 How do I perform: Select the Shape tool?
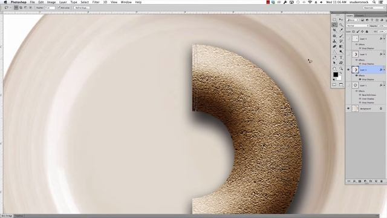tap(341, 63)
